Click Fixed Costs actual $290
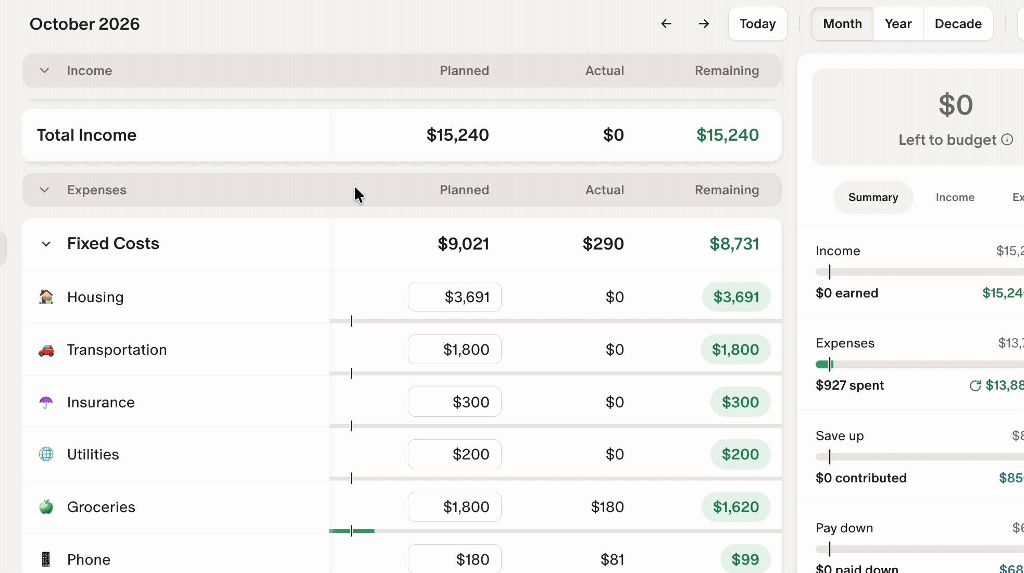The width and height of the screenshot is (1024, 573). pos(603,244)
